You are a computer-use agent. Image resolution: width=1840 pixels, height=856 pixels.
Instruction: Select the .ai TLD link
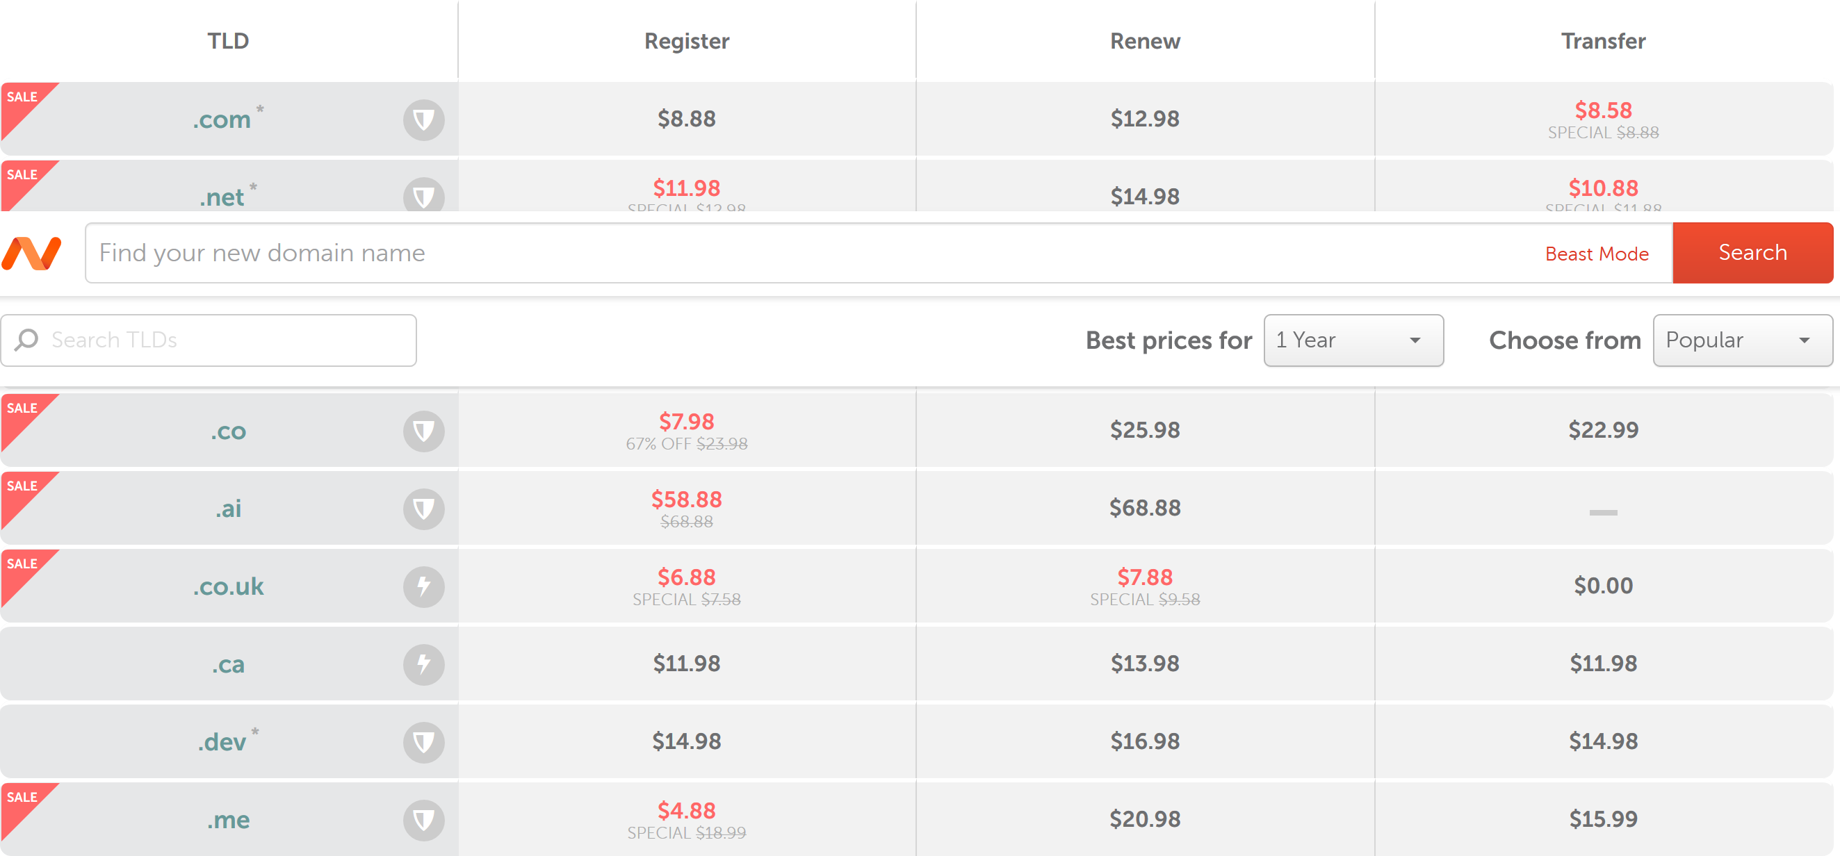click(229, 509)
